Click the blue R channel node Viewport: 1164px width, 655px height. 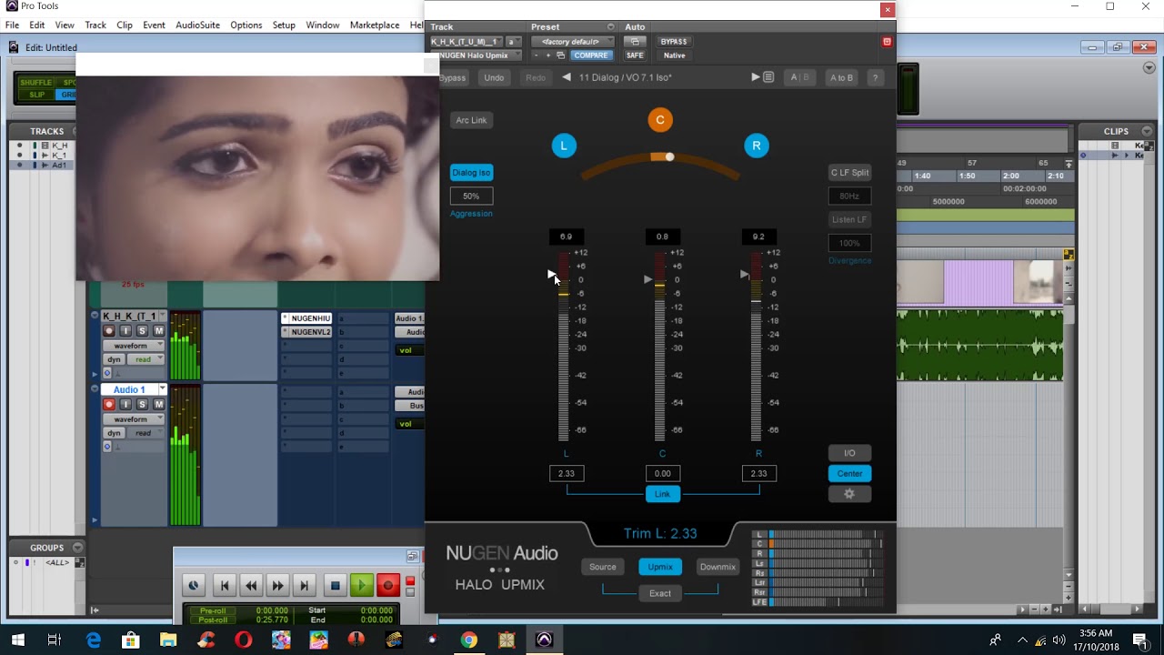click(757, 146)
